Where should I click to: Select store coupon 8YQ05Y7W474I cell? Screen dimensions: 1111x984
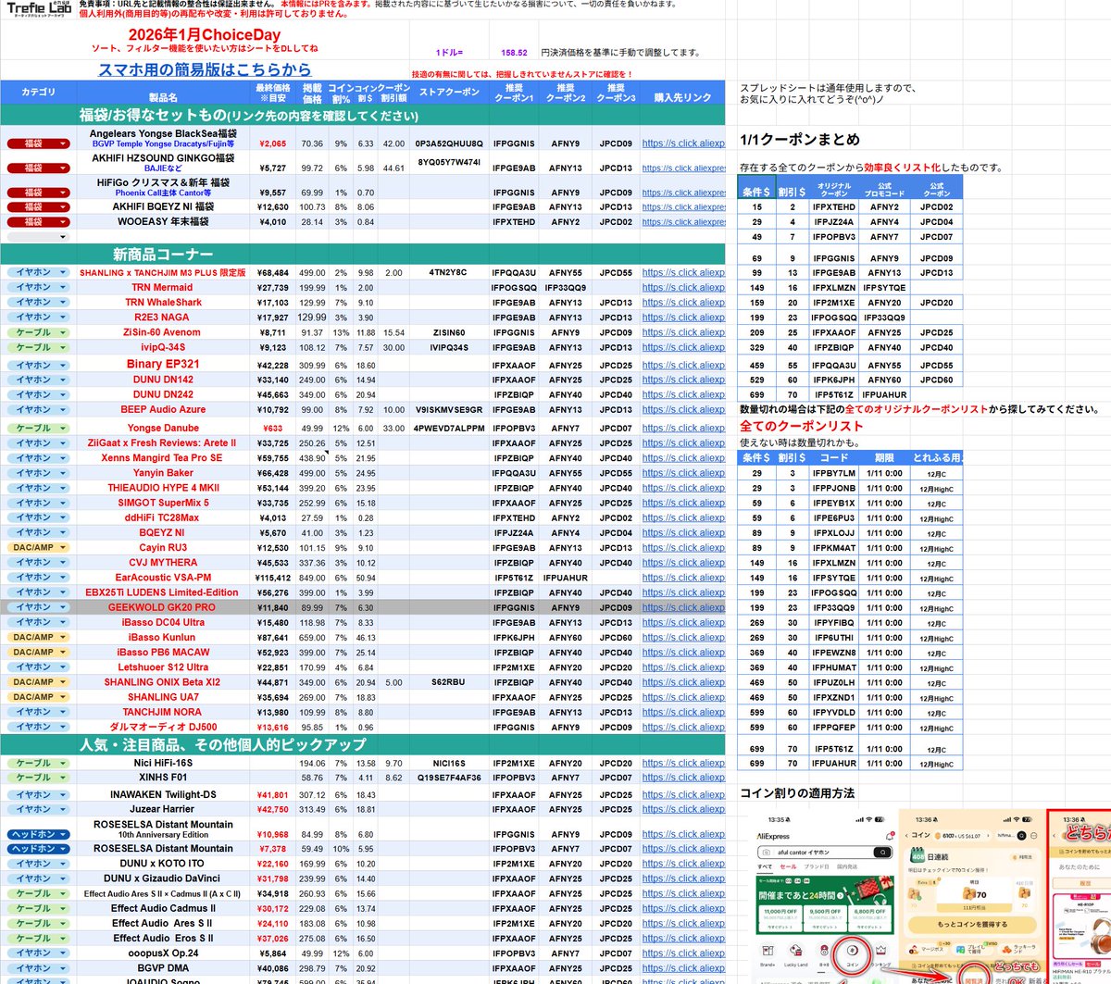(449, 162)
